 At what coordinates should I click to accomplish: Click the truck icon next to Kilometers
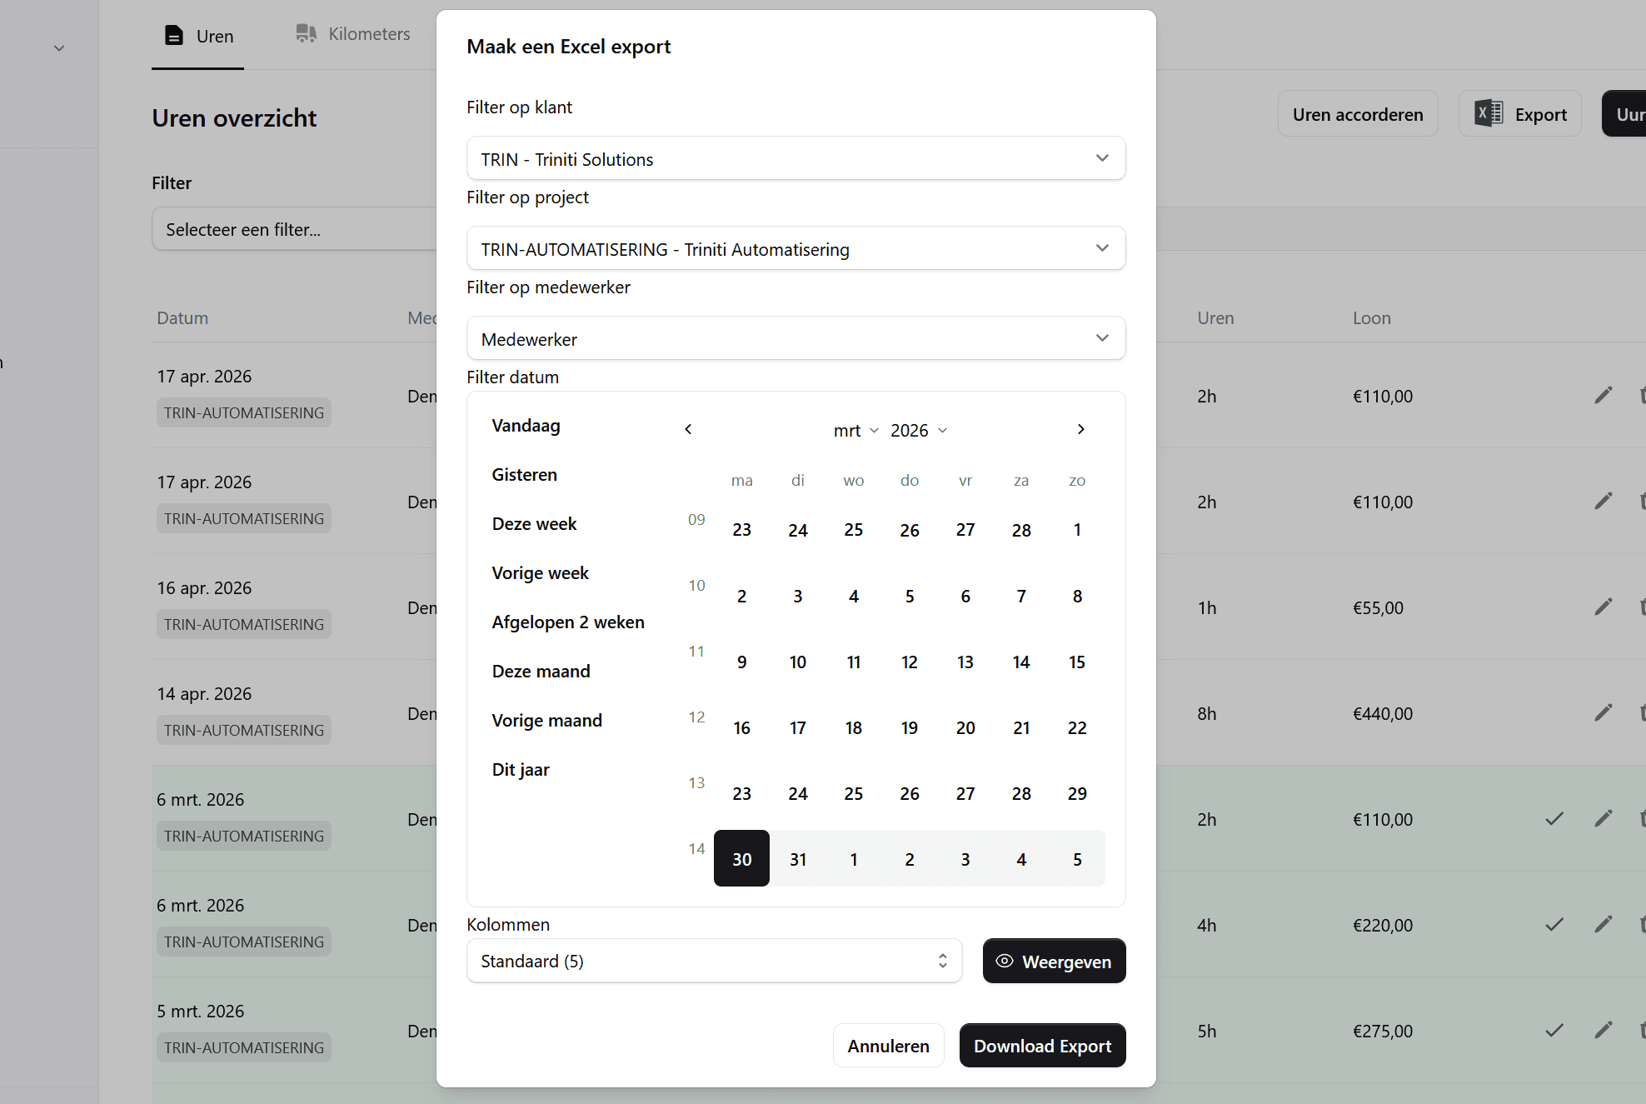306,33
